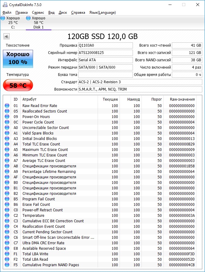Select raw value 00000000003A in Temperature row
205x272 pixels.
pos(182,216)
